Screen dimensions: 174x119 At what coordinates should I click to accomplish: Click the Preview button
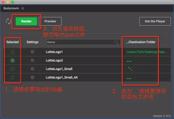pyautogui.click(x=50, y=21)
